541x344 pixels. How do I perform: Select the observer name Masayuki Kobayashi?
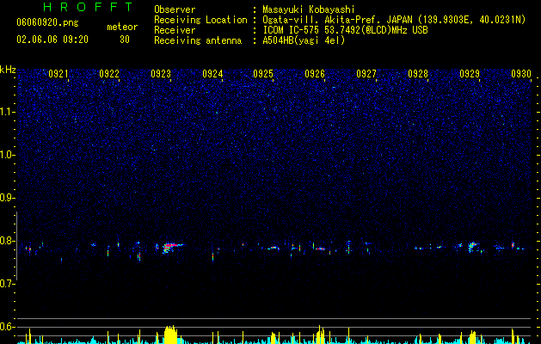[x=309, y=9]
